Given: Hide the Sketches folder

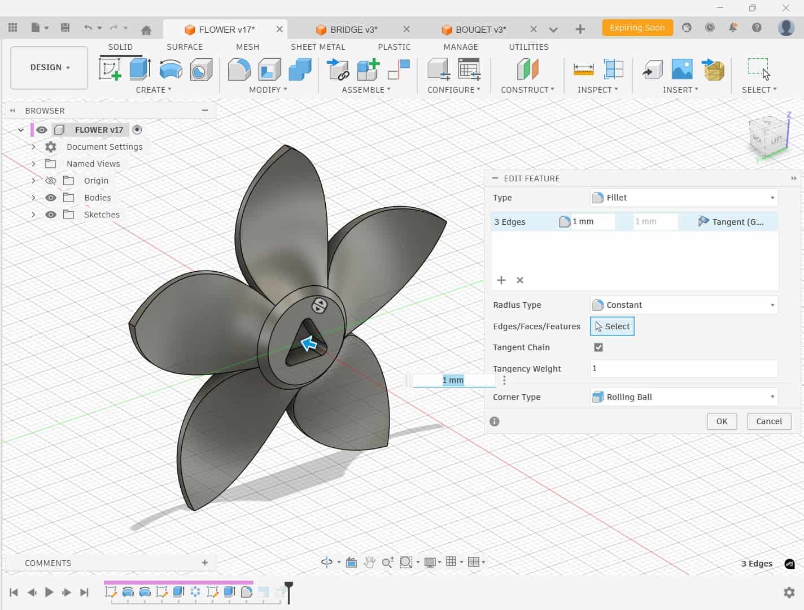Looking at the screenshot, I should [51, 215].
